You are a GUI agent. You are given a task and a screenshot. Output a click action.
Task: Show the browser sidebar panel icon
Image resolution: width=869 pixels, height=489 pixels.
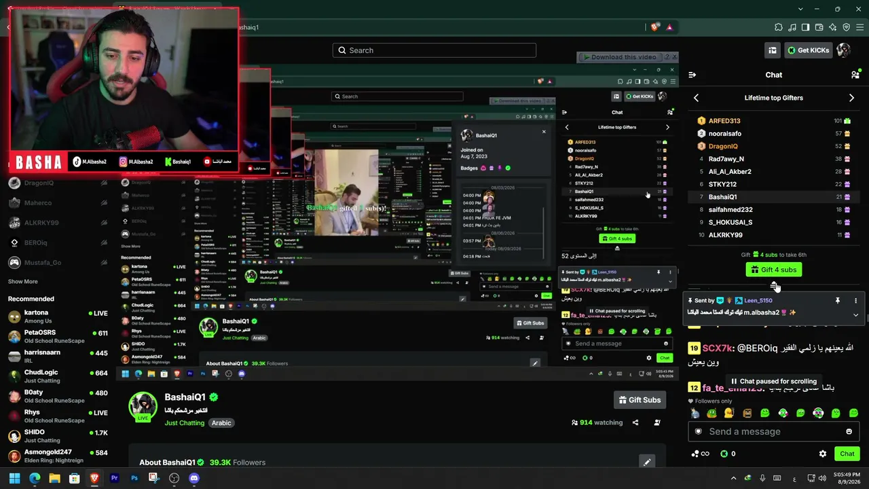(x=805, y=27)
